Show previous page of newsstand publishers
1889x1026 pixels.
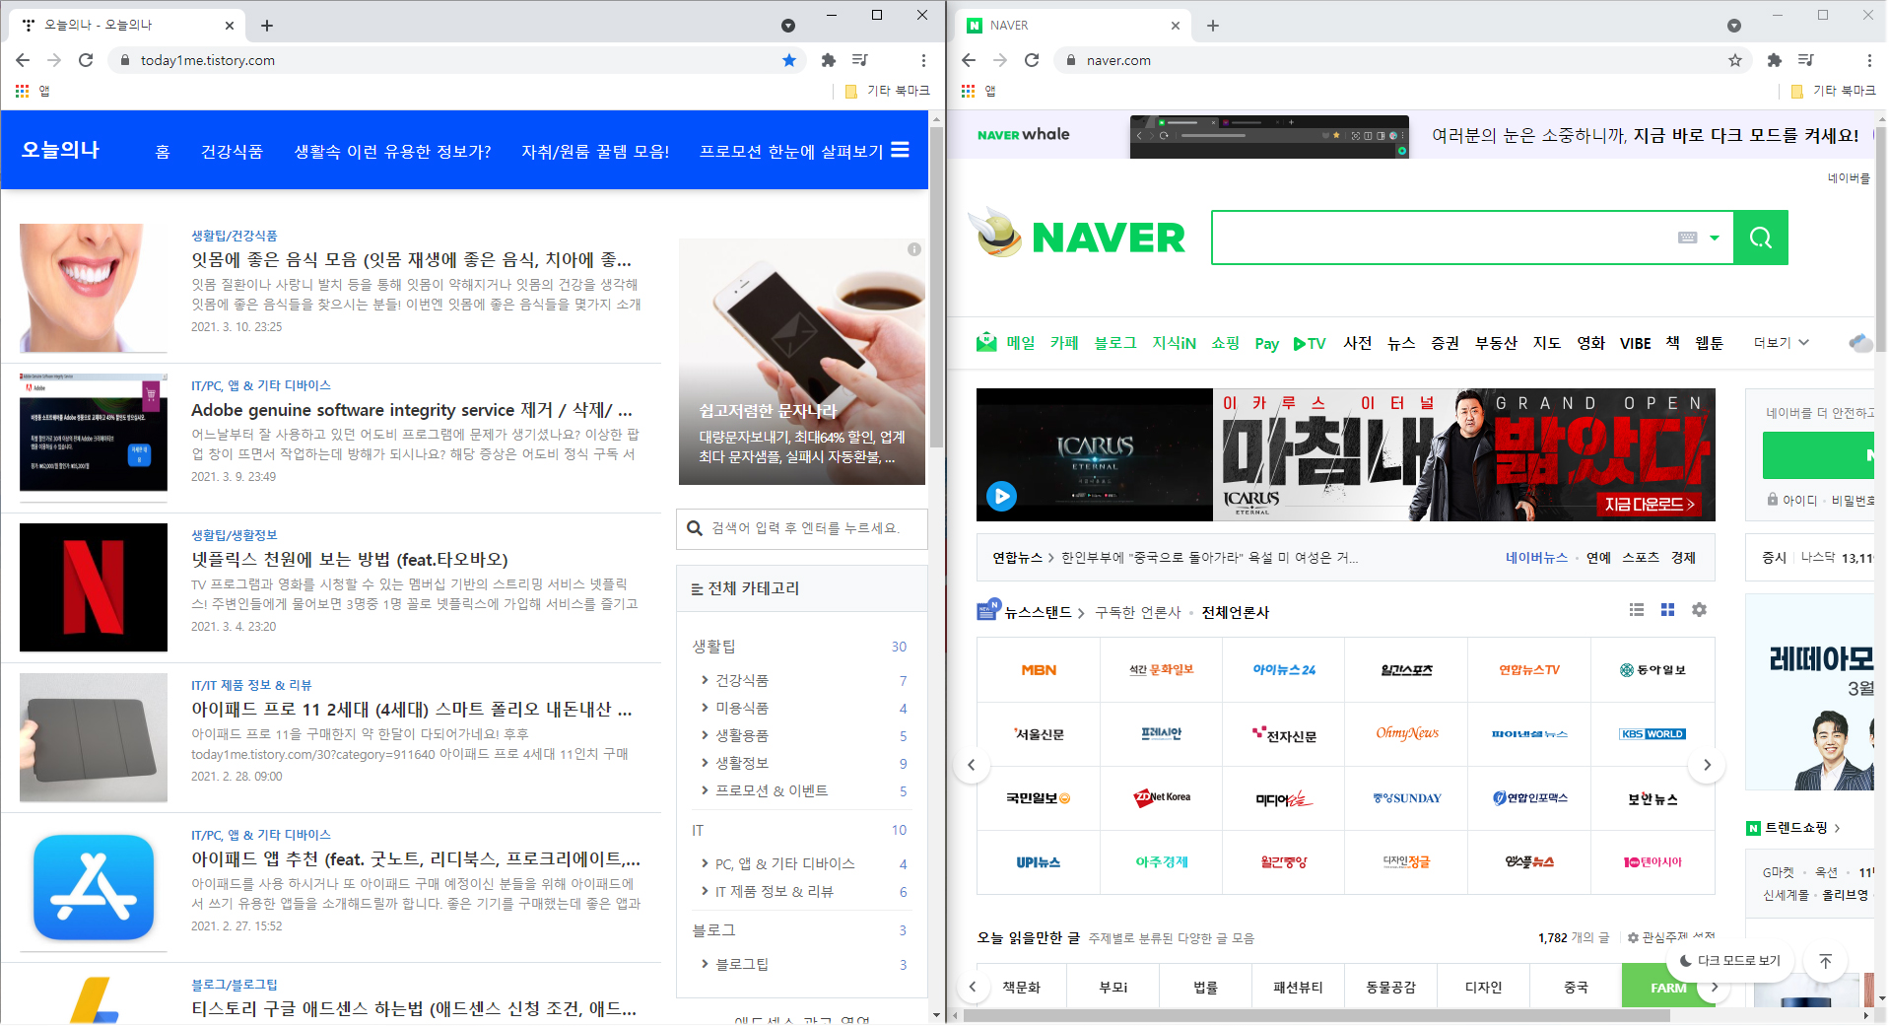972,765
